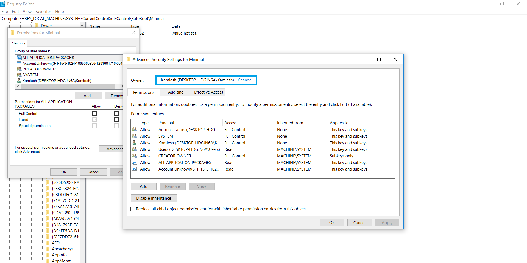527x263 pixels.
Task: Click the Account Unknown entry icon
Action: [19, 63]
